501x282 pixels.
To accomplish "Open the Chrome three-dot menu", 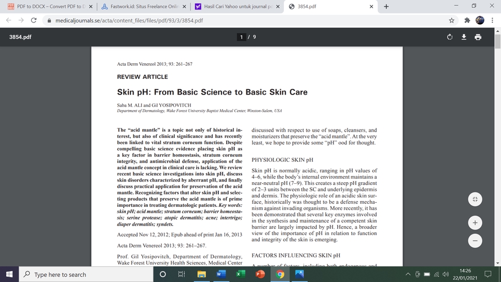I will [x=492, y=20].
